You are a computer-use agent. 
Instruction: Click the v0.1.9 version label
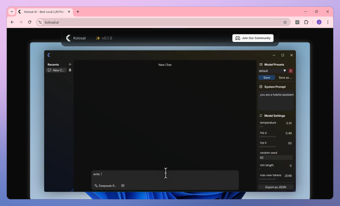pyautogui.click(x=104, y=38)
